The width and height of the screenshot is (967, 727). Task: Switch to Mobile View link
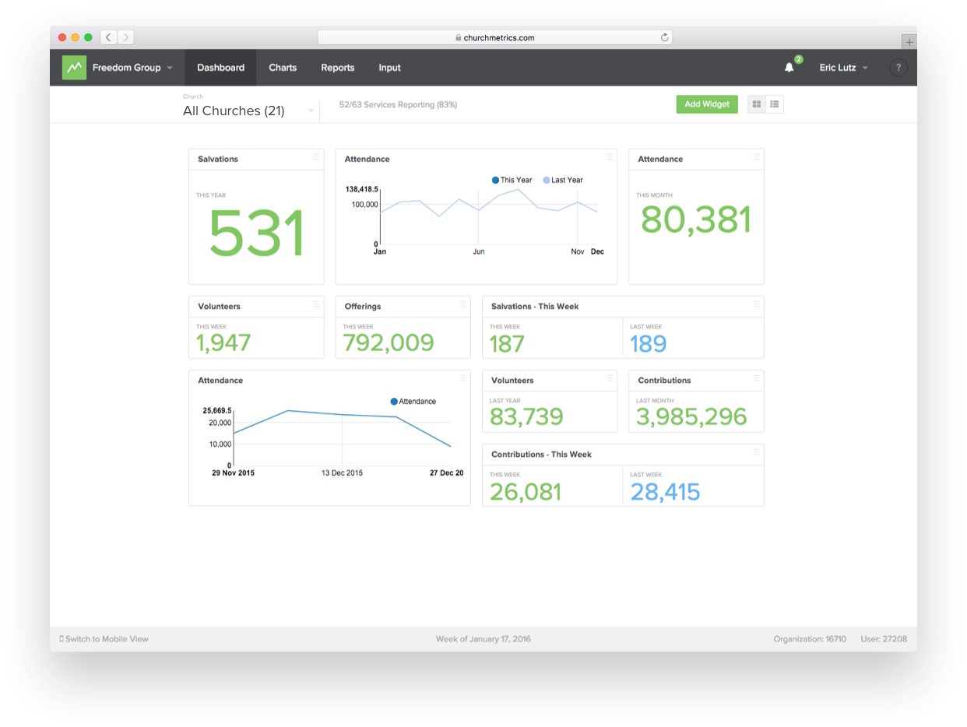click(x=104, y=639)
